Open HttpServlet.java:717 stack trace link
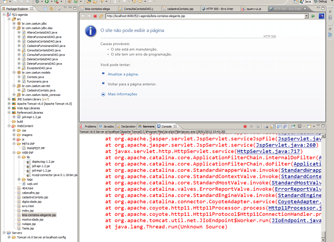 click(x=268, y=151)
